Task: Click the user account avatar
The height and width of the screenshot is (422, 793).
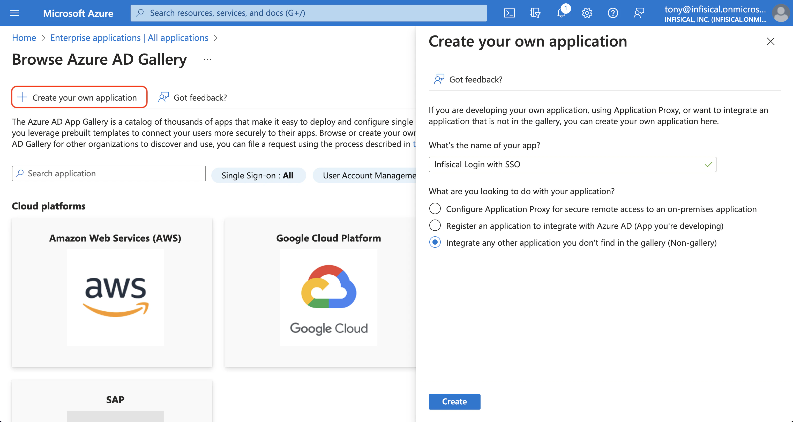Action: pos(781,13)
